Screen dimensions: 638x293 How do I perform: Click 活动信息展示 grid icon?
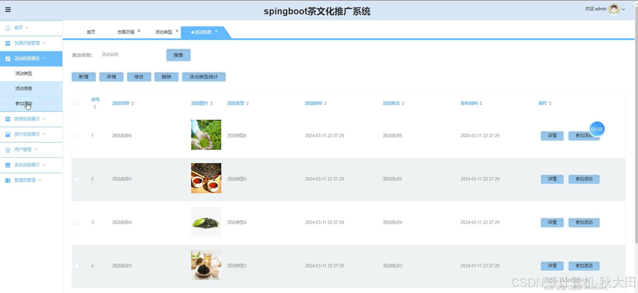coord(8,58)
